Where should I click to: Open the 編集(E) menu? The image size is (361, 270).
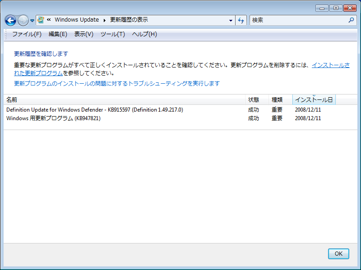[58, 34]
